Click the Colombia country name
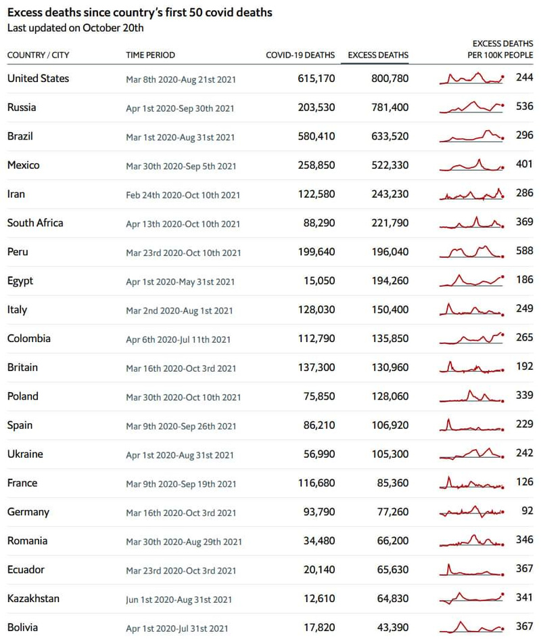Image resolution: width=541 pixels, height=642 pixels. click(x=29, y=339)
